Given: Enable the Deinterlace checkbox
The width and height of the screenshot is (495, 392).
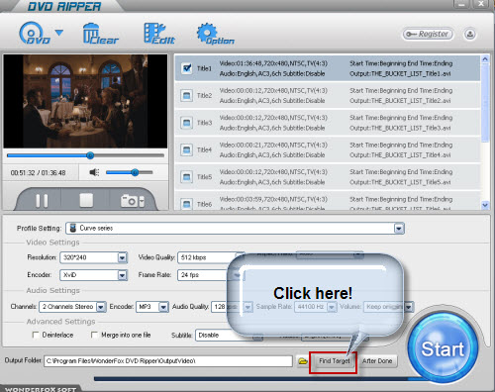Looking at the screenshot, I should click(x=36, y=335).
